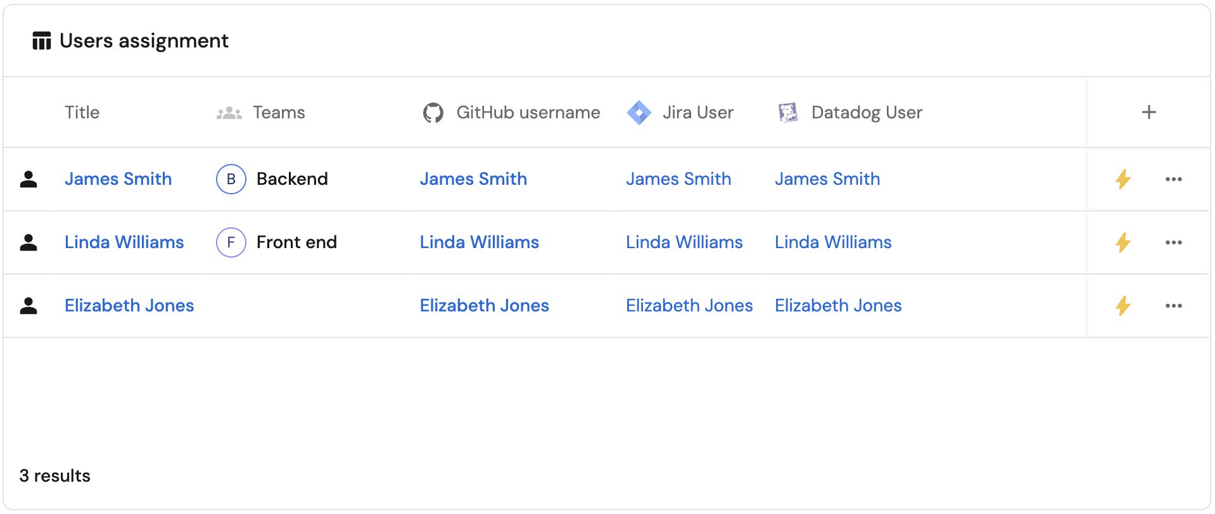Click the Teams column header
1215x514 pixels.
point(278,113)
